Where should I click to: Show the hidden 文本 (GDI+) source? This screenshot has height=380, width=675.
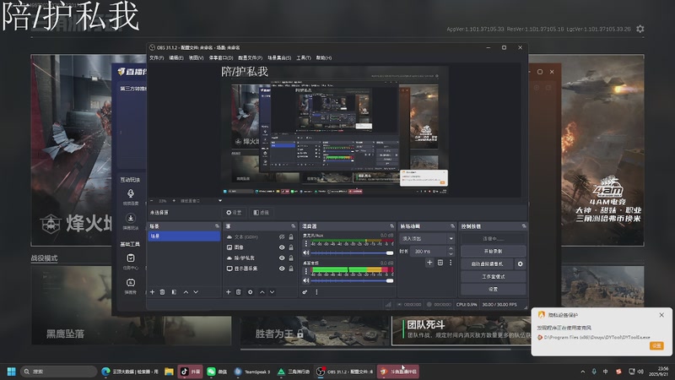tap(282, 237)
